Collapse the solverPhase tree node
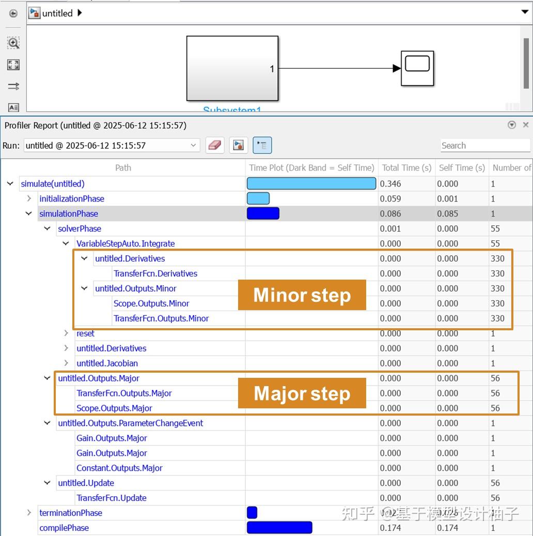The width and height of the screenshot is (533, 536). (47, 228)
